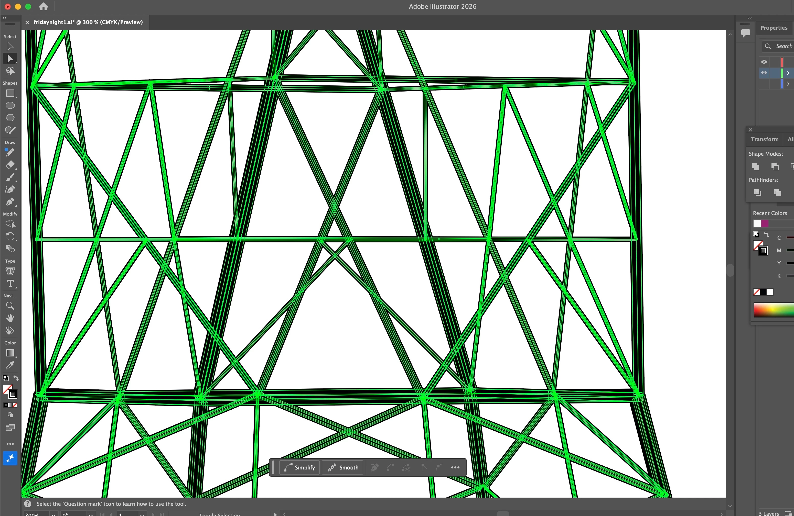Click the Unite shape mode icon
This screenshot has width=794, height=516.
coord(756,167)
